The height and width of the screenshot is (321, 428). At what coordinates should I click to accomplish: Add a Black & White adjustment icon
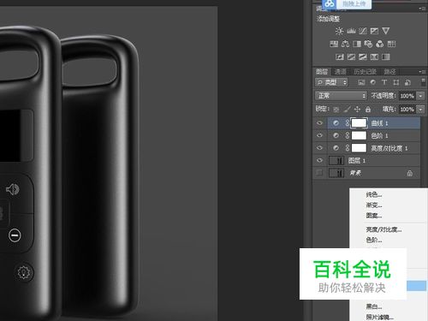(357, 44)
